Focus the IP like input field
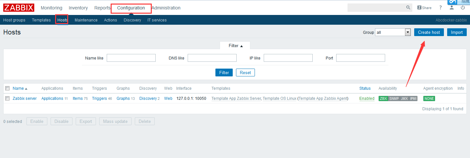Screen dimensions: 470x158 (x=288, y=58)
